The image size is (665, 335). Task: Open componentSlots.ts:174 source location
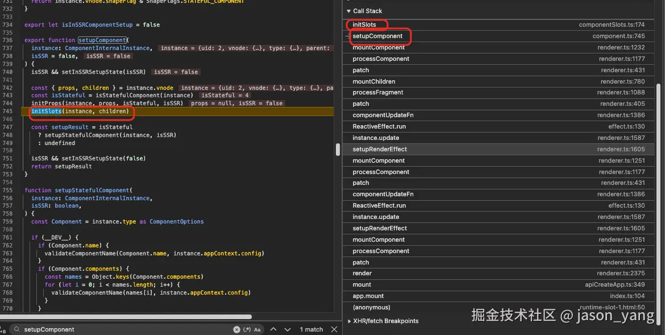pyautogui.click(x=612, y=24)
